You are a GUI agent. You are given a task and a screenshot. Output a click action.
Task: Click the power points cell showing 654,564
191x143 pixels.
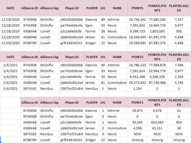[x=157, y=122]
